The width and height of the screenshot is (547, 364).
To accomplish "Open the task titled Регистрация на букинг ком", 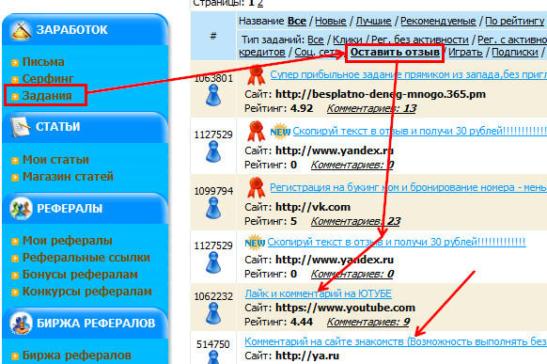I will (409, 187).
